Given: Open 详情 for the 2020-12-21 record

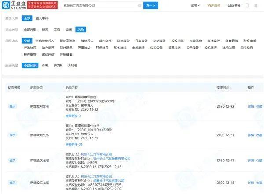Looking at the screenshot, I should (251, 135).
